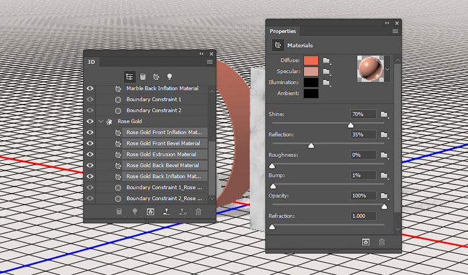468x275 pixels.
Task: Open Properties panel flyout menu
Action: [x=395, y=31]
